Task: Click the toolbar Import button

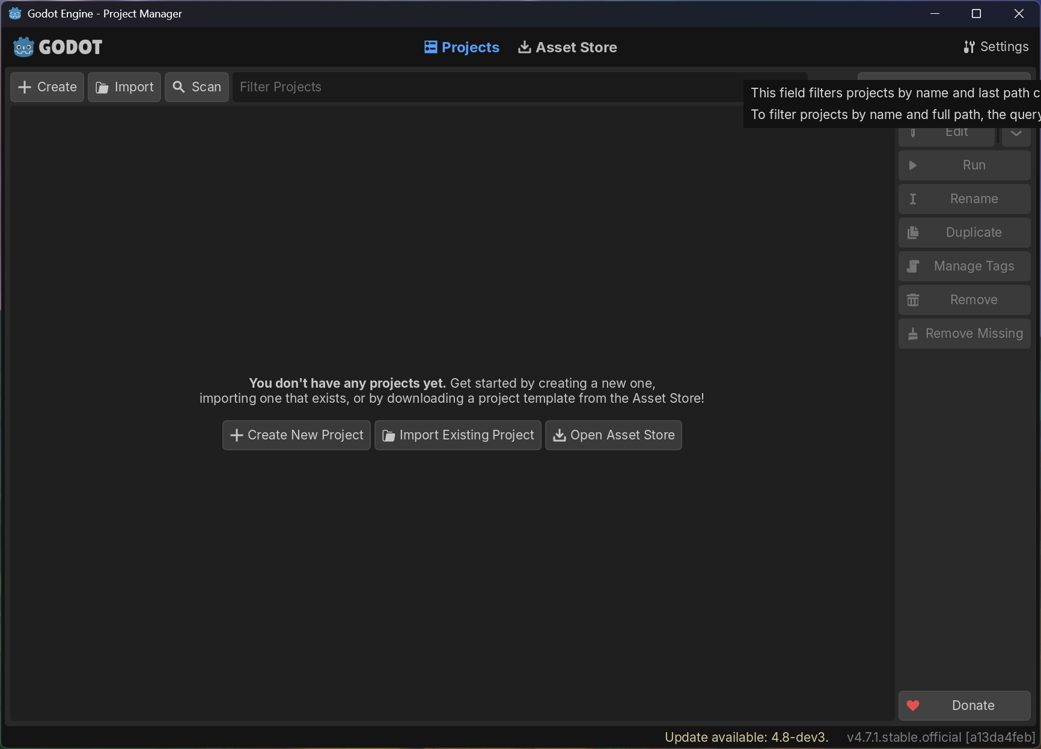Action: 124,87
